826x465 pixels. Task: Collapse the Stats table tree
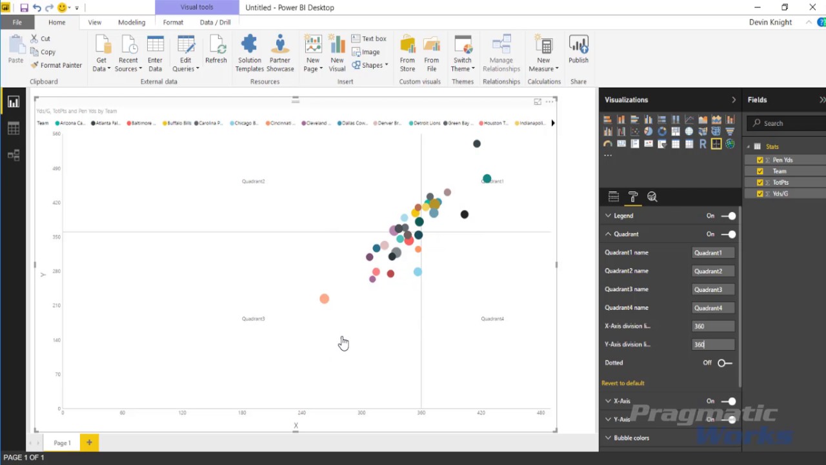tap(749, 147)
